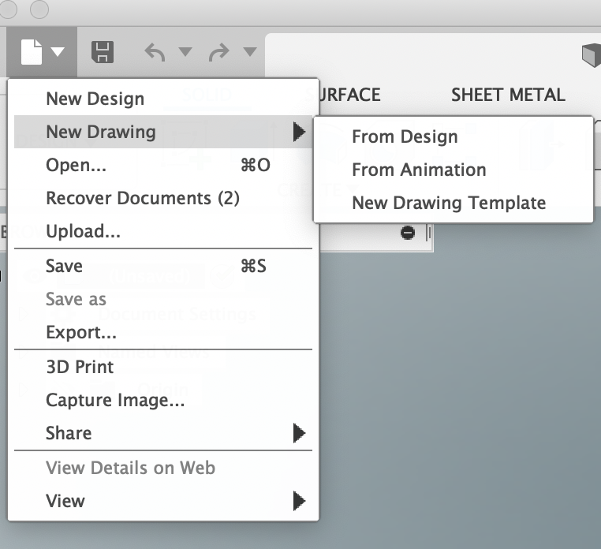Select the New Drawing menu entry
Viewport: 601px width, 549px height.
coord(163,132)
